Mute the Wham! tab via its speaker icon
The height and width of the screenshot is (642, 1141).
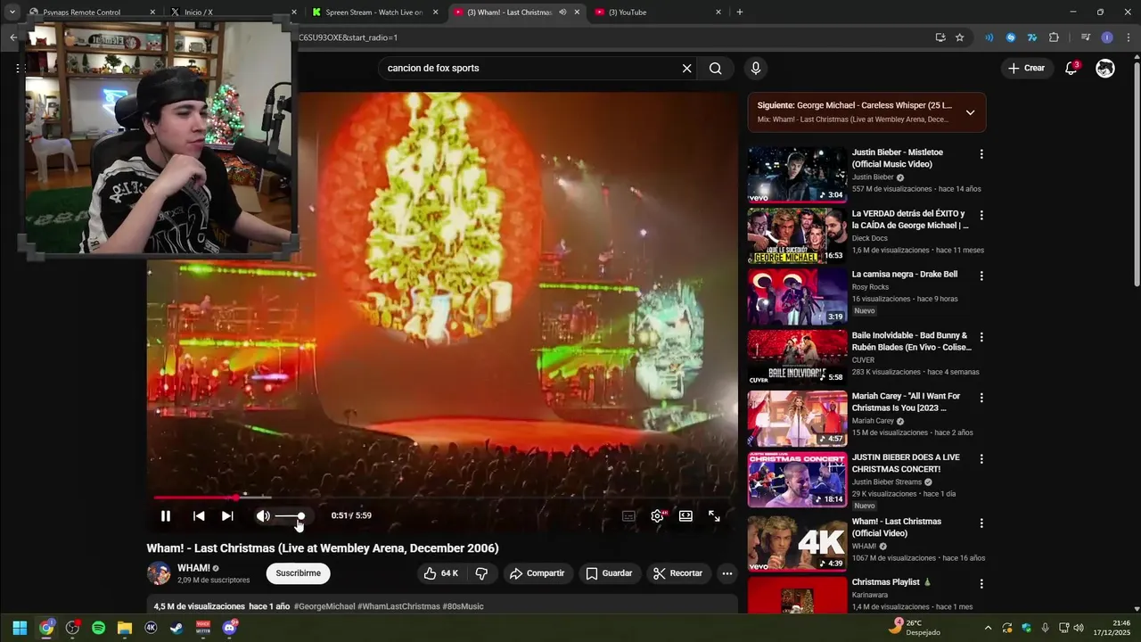(x=562, y=12)
